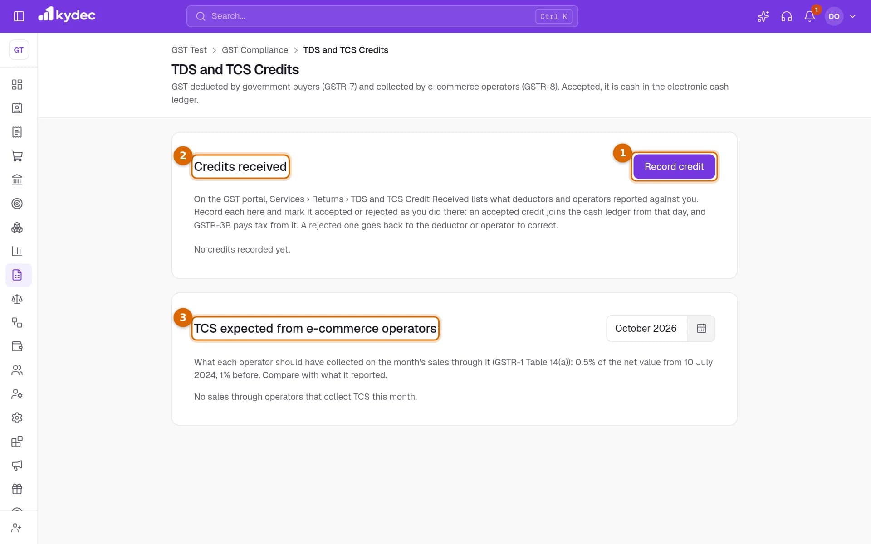This screenshot has width=871, height=544.
Task: Open the team users icon in sidebar
Action: (17, 370)
